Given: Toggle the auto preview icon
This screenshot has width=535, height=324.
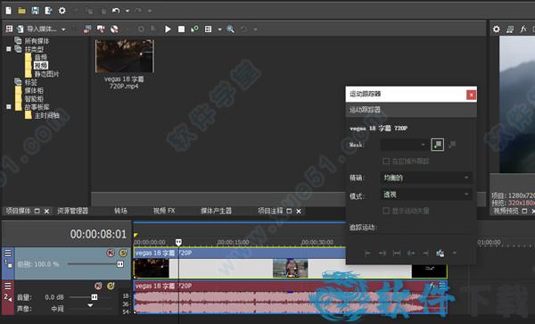Looking at the screenshot, I should point(194,29).
